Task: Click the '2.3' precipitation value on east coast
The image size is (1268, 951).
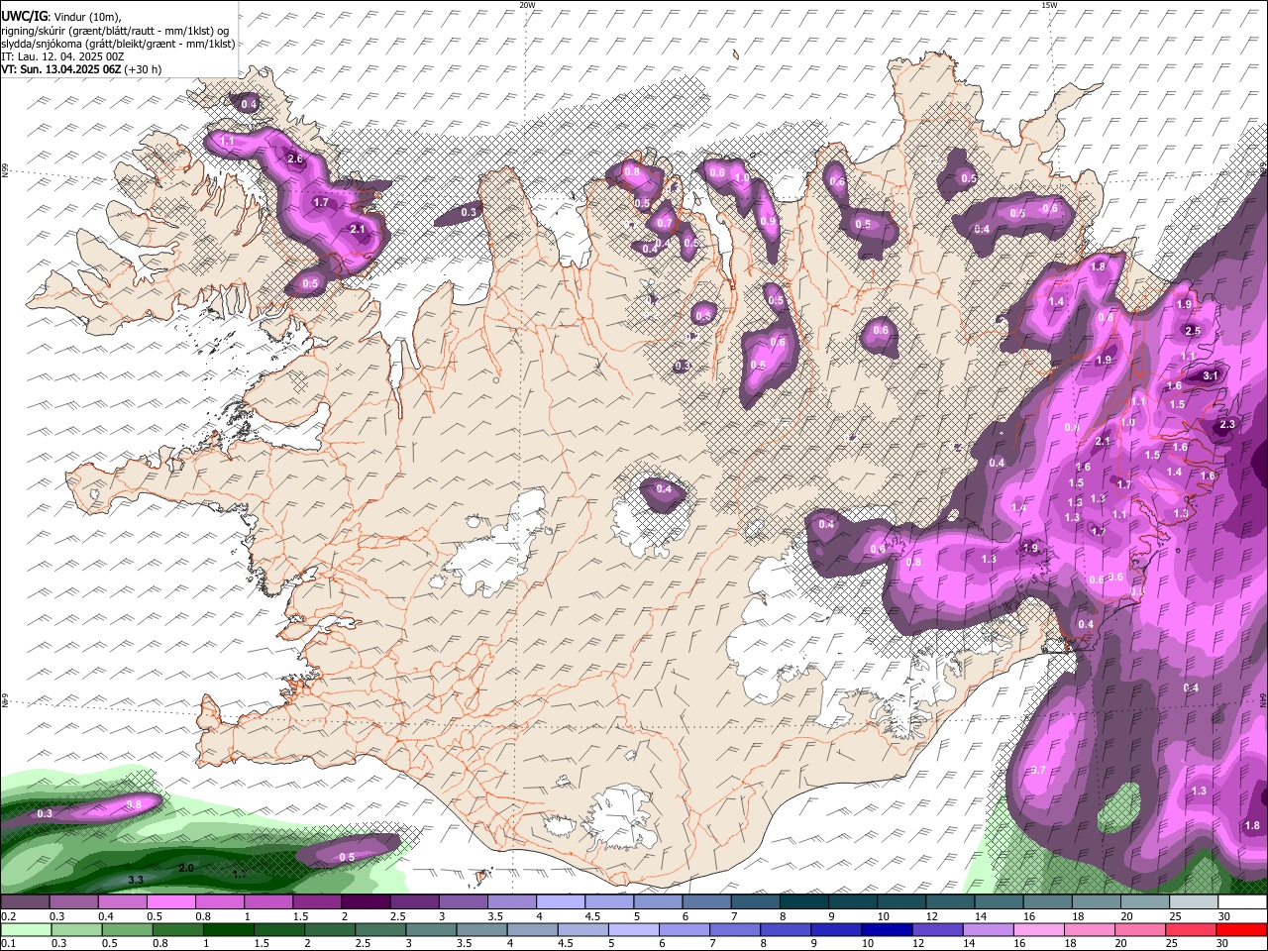Action: point(1226,424)
